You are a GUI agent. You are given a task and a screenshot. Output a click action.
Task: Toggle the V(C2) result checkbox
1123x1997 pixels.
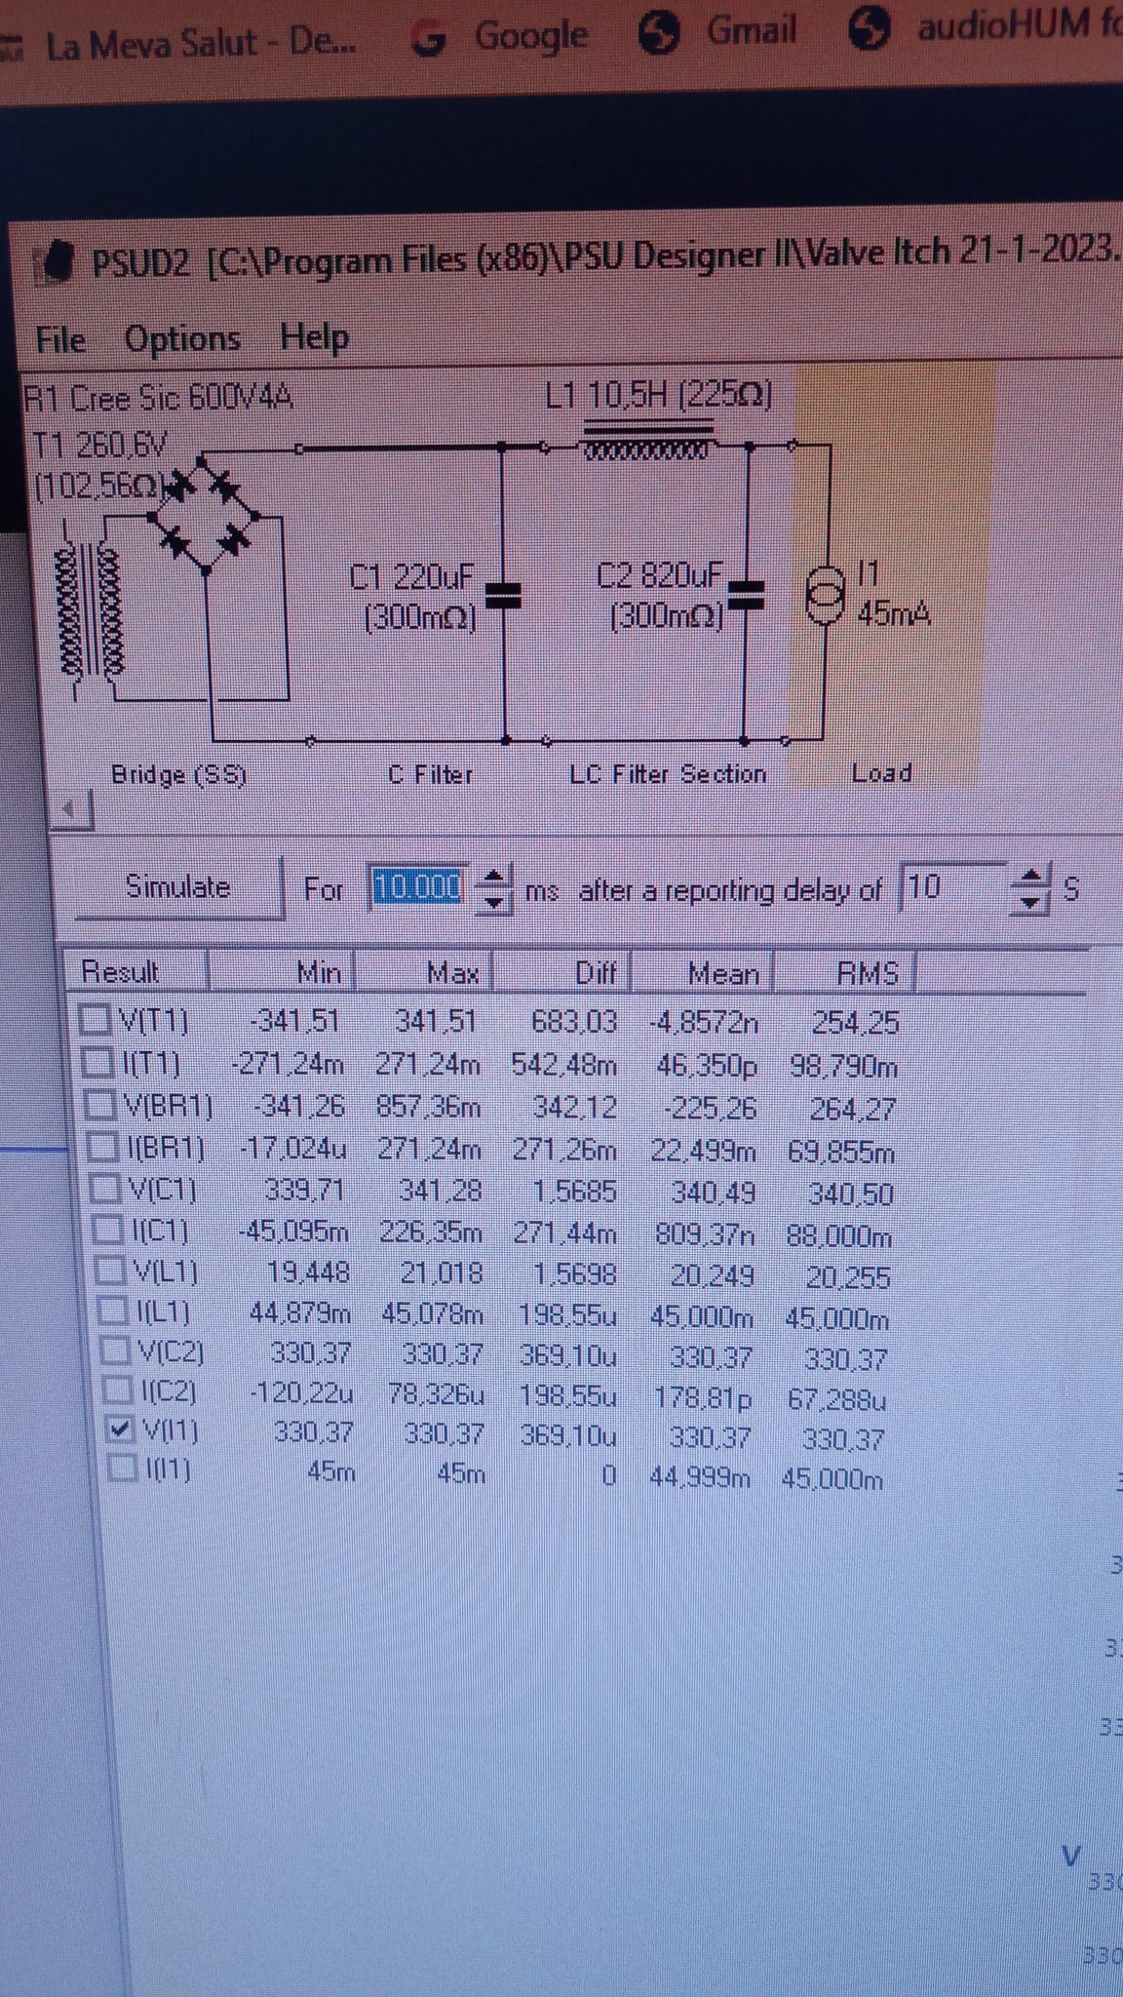116,1351
